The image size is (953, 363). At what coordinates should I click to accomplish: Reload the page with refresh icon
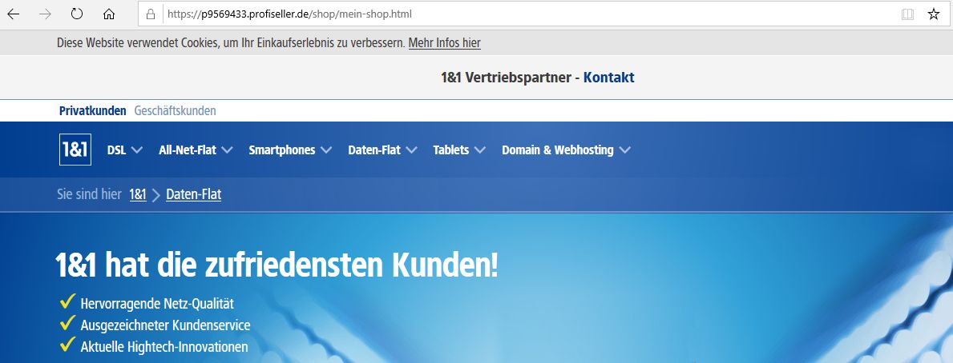pyautogui.click(x=78, y=14)
